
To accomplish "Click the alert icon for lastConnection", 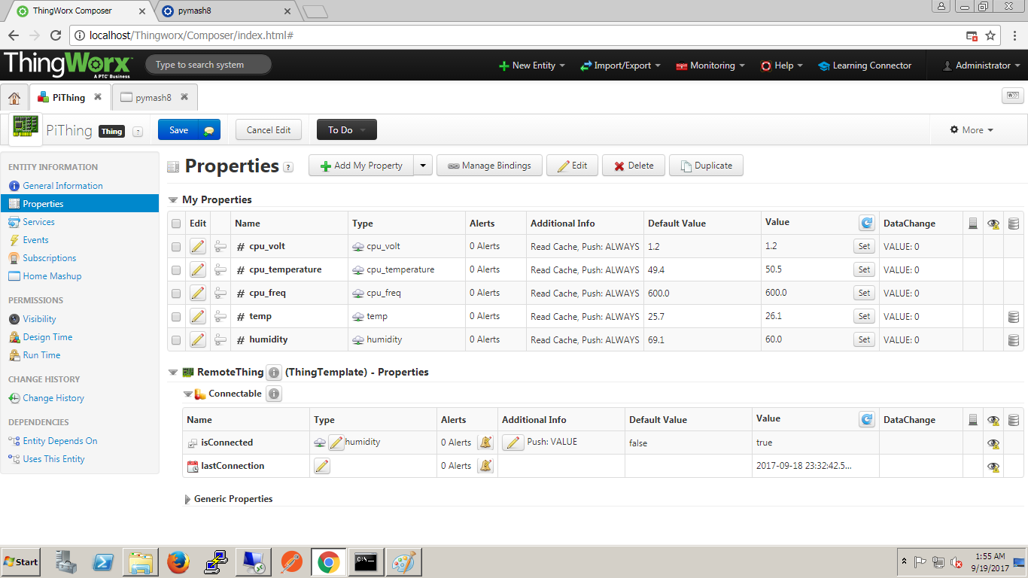I will point(485,466).
